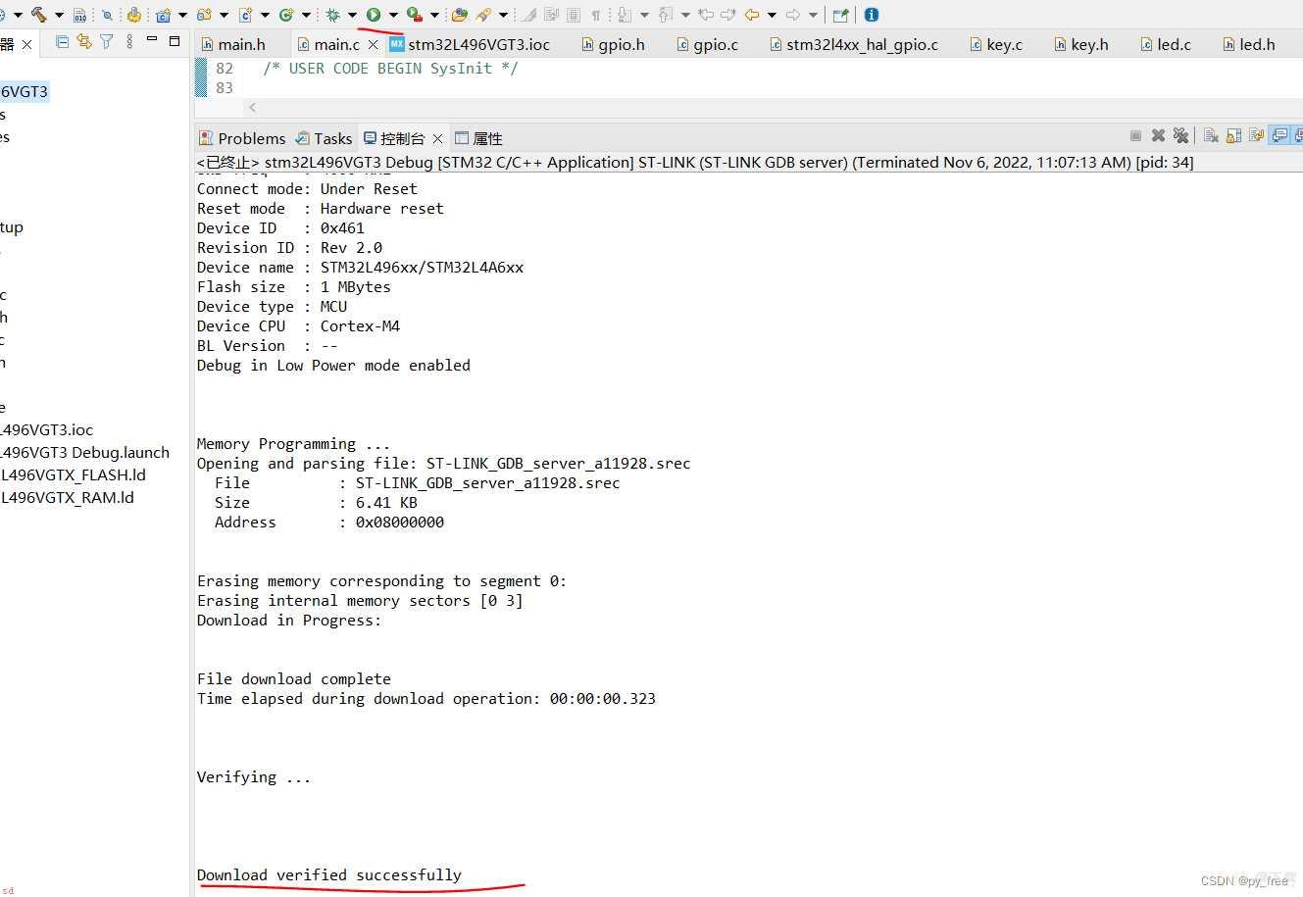Open the External Tools dropdown arrow
1303x897 pixels.
[x=434, y=16]
